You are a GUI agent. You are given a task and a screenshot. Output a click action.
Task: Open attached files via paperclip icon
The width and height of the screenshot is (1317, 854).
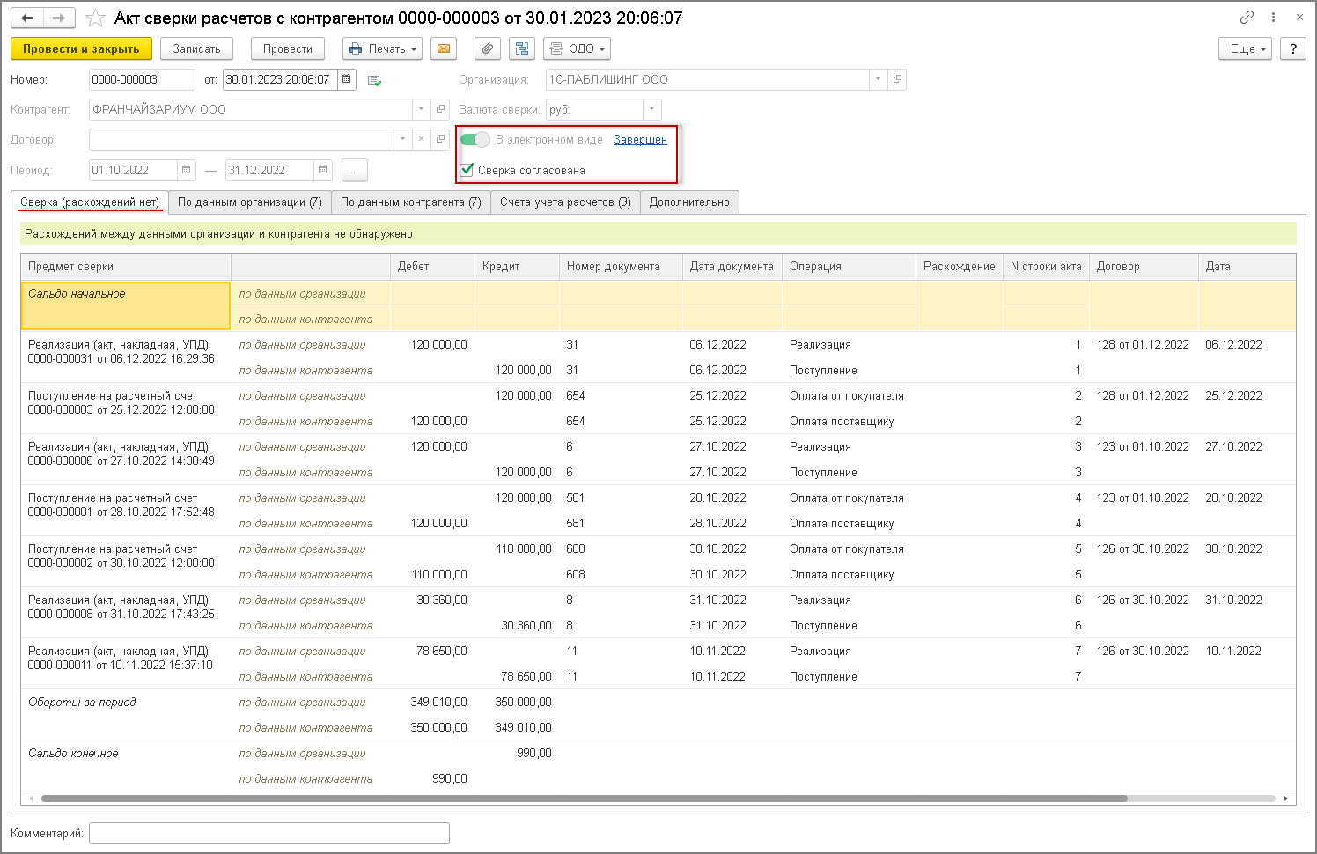[x=487, y=49]
